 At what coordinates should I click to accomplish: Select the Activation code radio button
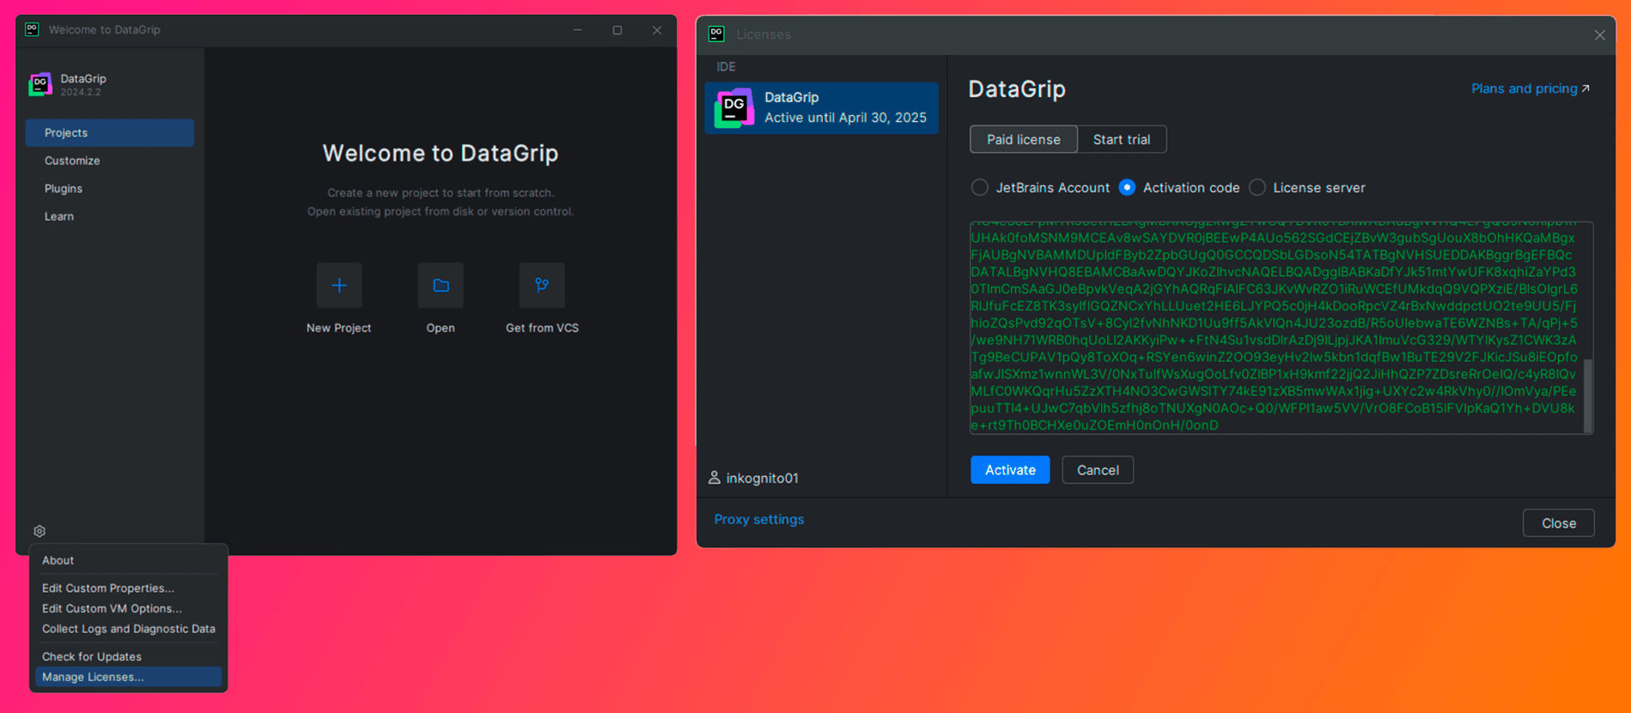point(1127,187)
